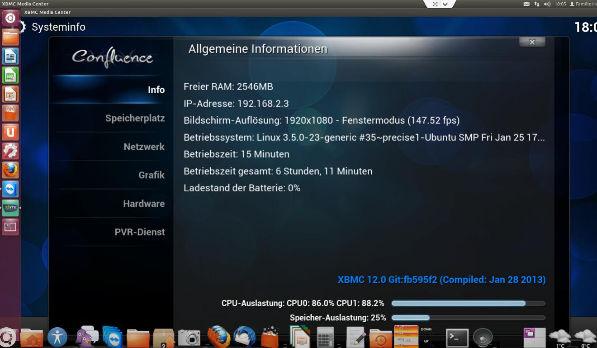The height and width of the screenshot is (348, 597).
Task: Click the CPU-Auslastung progress bar
Action: tap(468, 303)
